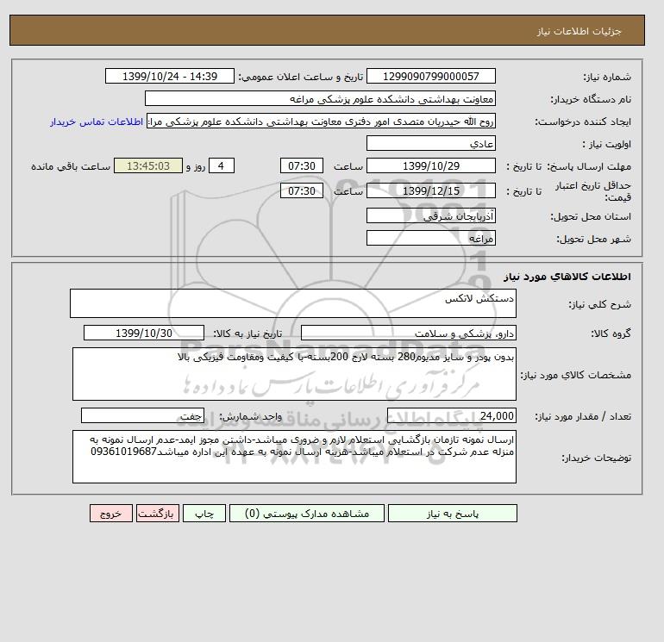Click the حداقل تاریخ اعتبار قیمت label
664x642 pixels.
(593, 191)
